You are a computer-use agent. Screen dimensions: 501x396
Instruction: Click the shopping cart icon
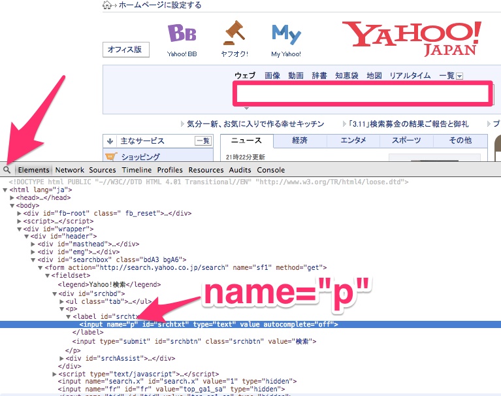[110, 157]
